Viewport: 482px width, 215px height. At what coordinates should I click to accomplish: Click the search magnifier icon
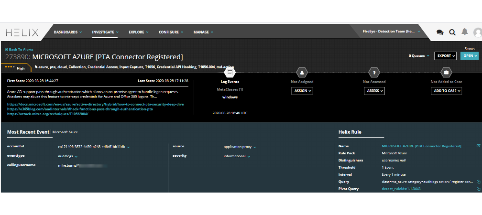[x=452, y=32]
